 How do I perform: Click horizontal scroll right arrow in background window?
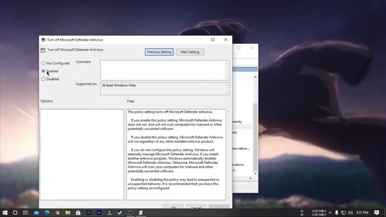pos(251,178)
